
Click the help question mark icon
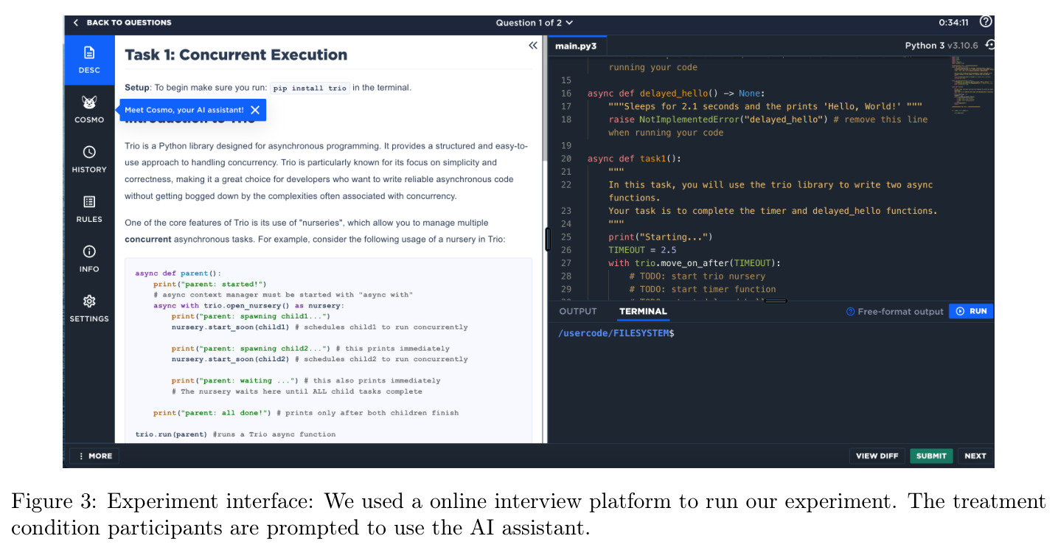click(x=986, y=22)
